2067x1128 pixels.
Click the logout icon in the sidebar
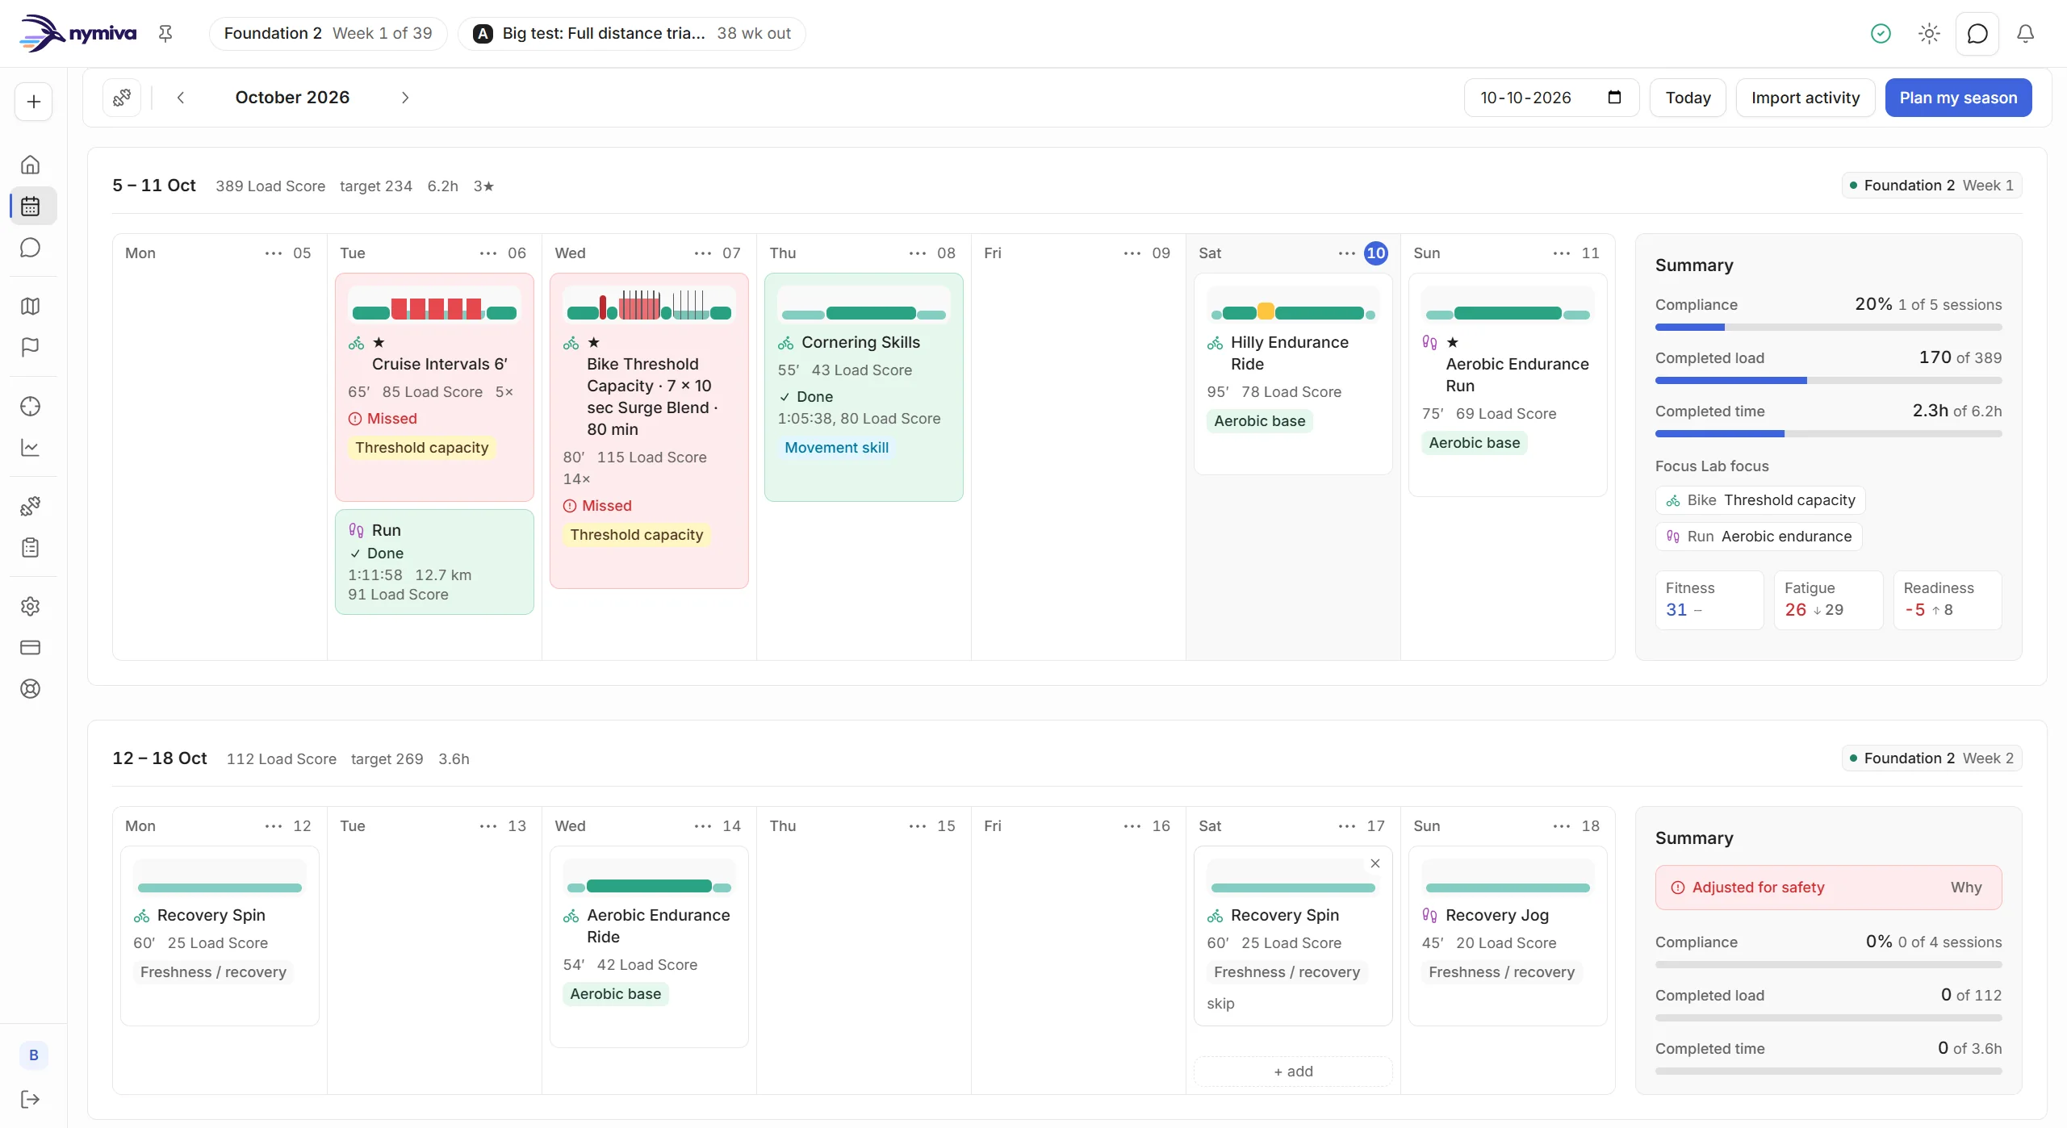[x=30, y=1099]
